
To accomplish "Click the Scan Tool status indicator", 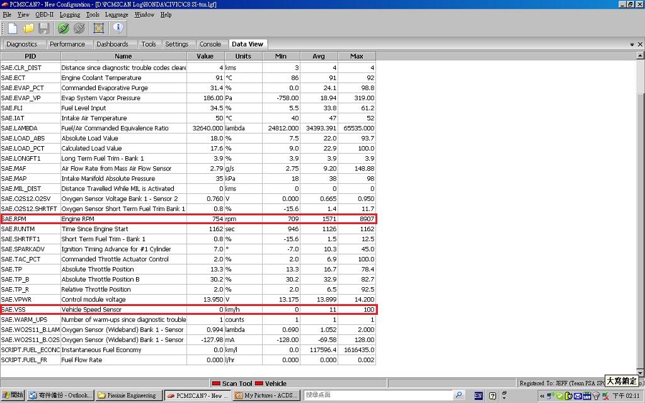I will point(232,383).
